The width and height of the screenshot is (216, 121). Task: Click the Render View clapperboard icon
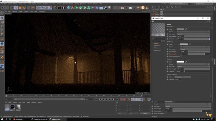coord(55,8)
